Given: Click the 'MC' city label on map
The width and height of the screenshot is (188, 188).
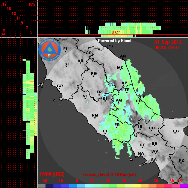Looking at the screenshot, I should [120, 68].
